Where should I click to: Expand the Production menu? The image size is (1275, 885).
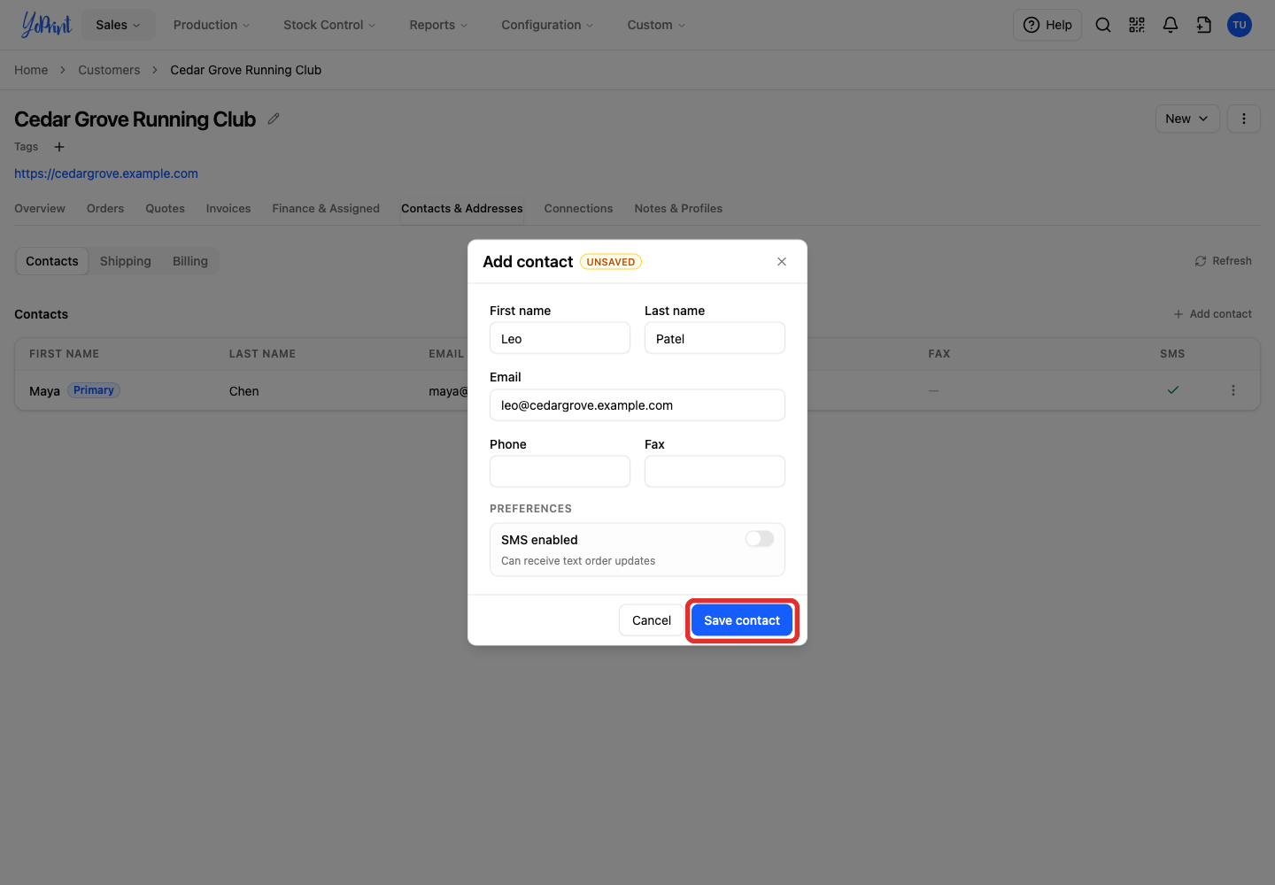tap(212, 25)
